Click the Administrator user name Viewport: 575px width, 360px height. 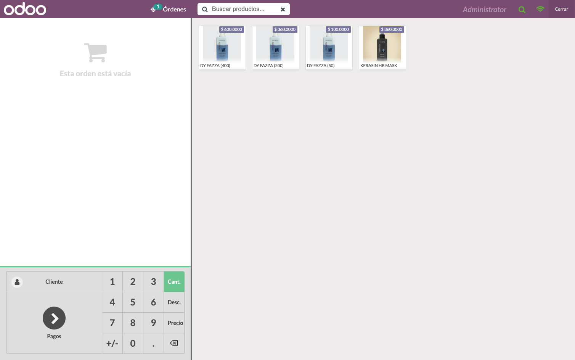(x=484, y=10)
